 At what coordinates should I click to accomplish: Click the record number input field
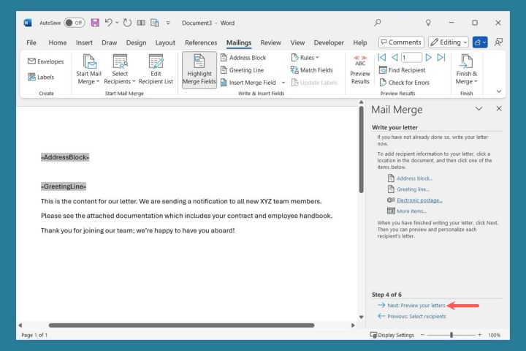pyautogui.click(x=411, y=58)
